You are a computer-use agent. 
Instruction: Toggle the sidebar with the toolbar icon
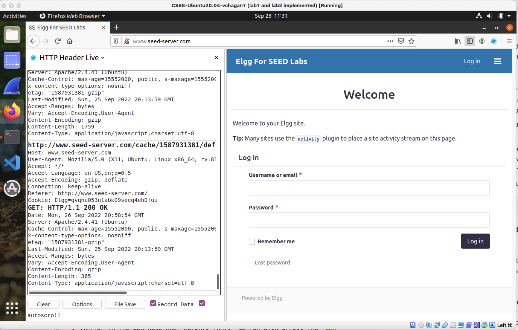pos(470,41)
